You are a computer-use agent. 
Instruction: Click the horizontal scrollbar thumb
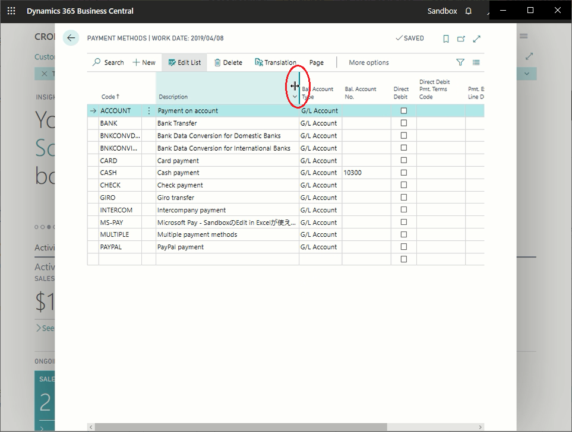pyautogui.click(x=241, y=427)
